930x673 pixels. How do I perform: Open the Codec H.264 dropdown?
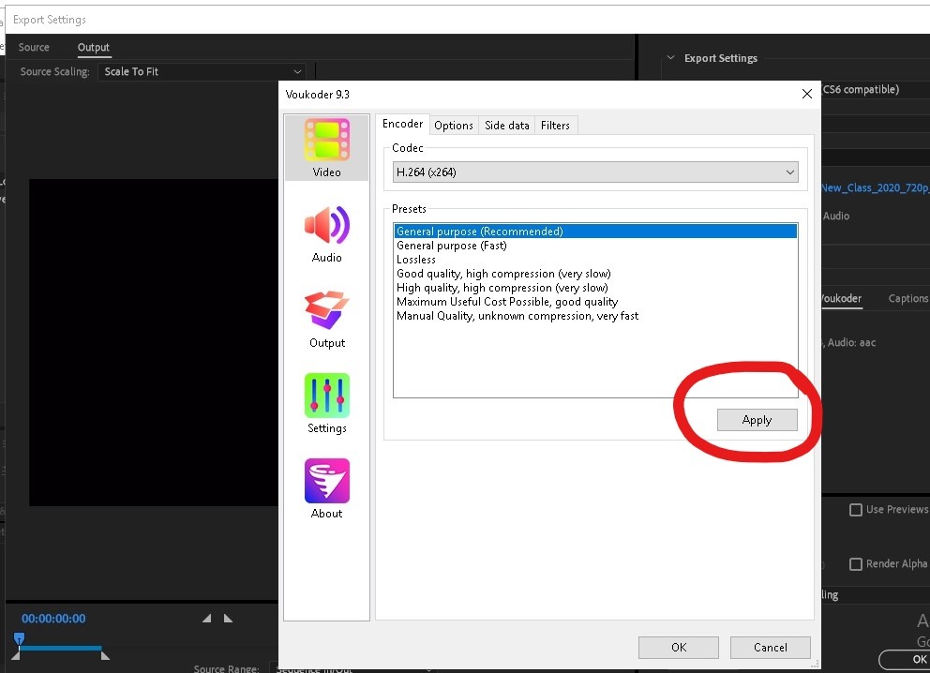click(595, 172)
